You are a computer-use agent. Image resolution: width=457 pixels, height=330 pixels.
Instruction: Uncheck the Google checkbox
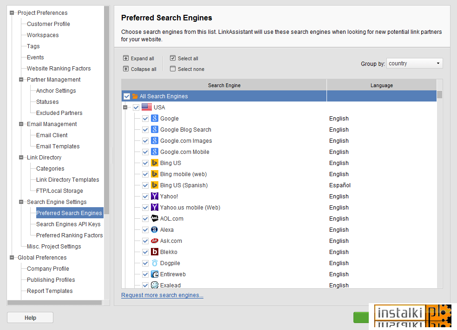point(145,119)
